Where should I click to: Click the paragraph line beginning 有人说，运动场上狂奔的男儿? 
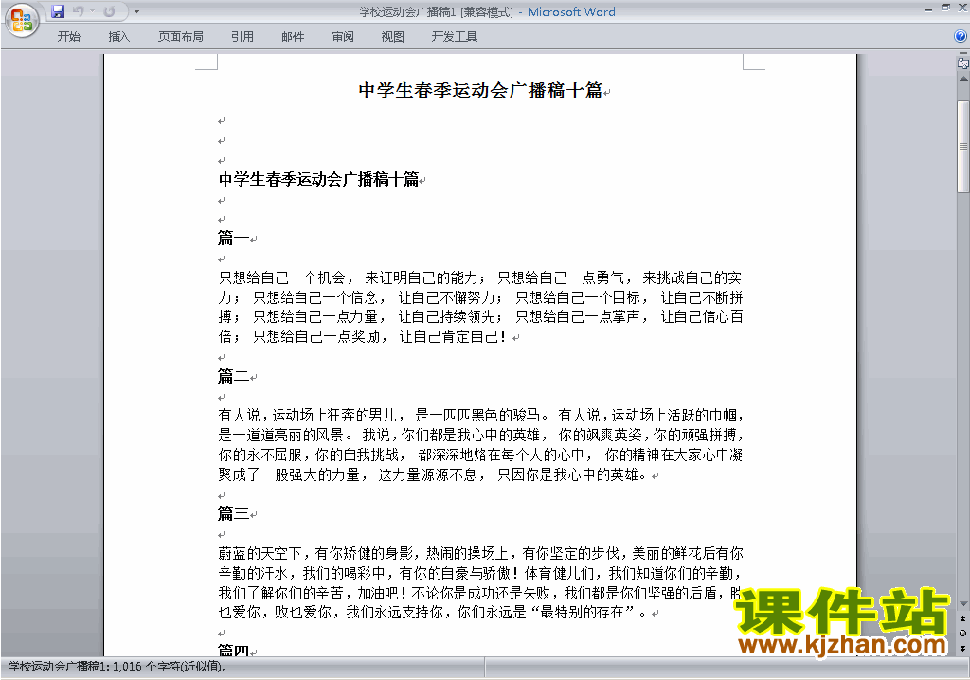(x=480, y=415)
